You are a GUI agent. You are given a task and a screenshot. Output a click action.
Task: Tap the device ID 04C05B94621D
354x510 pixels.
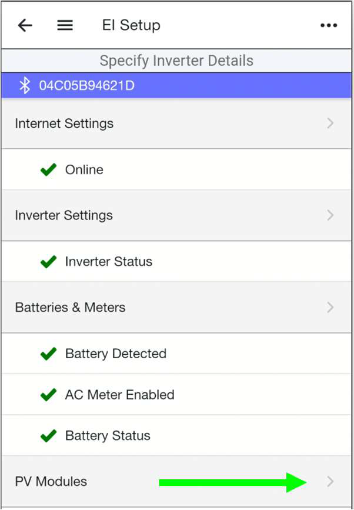87,85
